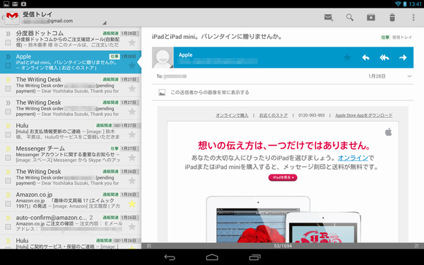This screenshot has width=424, height=265.
Task: Check the box for Messenger チーム email
Action: coord(8,158)
